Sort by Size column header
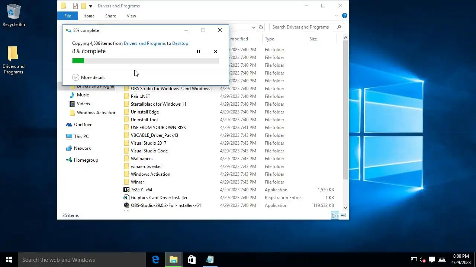Screen dimensions: 476x267 [321, 39]
